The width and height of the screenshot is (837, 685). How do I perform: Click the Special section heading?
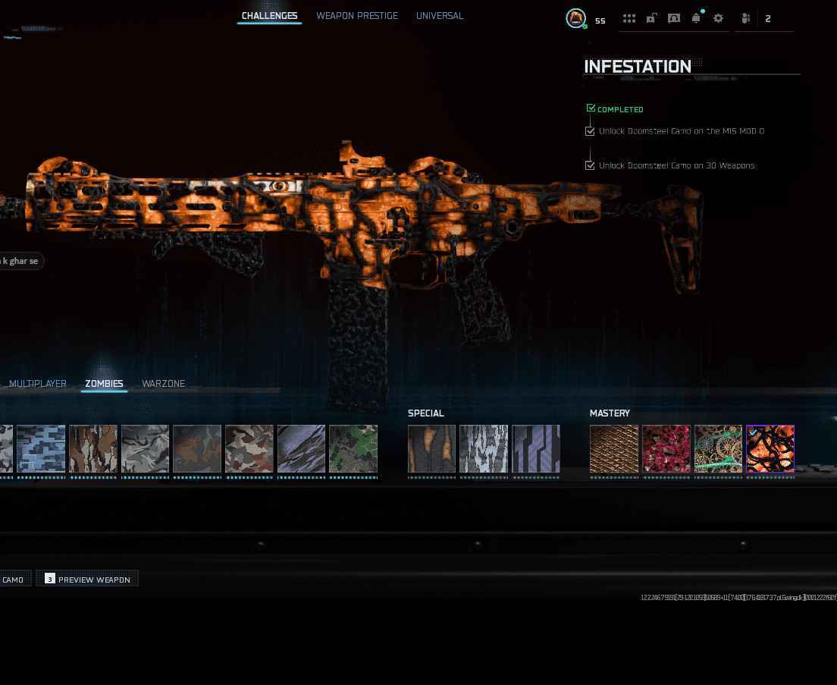pos(425,413)
